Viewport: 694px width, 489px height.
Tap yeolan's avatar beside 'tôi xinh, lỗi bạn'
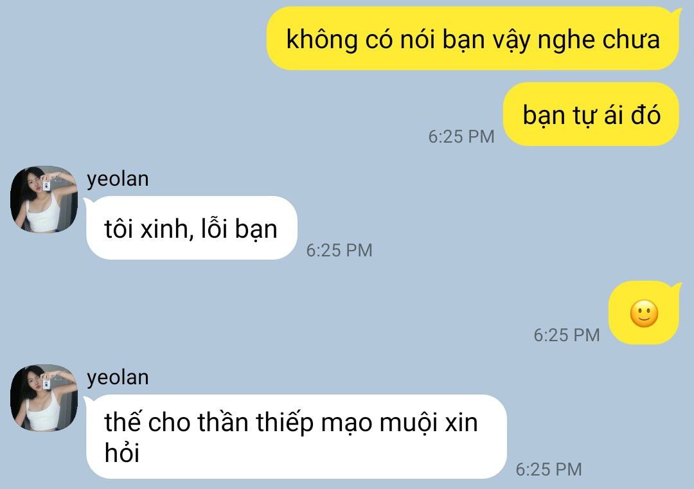44,199
